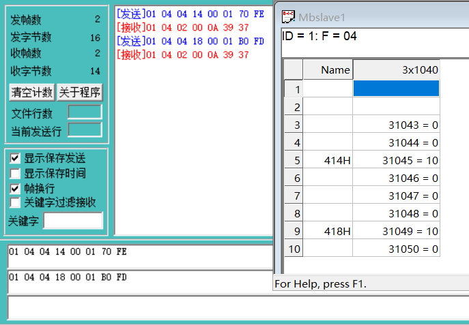Click the Mbslave1 window title icon
Viewport: 469px width, 325px height.
pyautogui.click(x=289, y=16)
